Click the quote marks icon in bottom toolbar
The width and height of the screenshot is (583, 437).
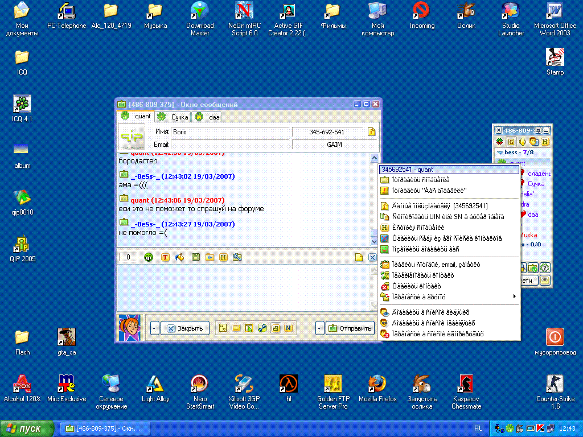pyautogui.click(x=223, y=328)
